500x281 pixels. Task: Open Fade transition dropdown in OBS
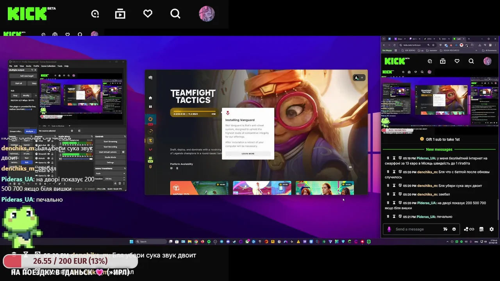110,173
